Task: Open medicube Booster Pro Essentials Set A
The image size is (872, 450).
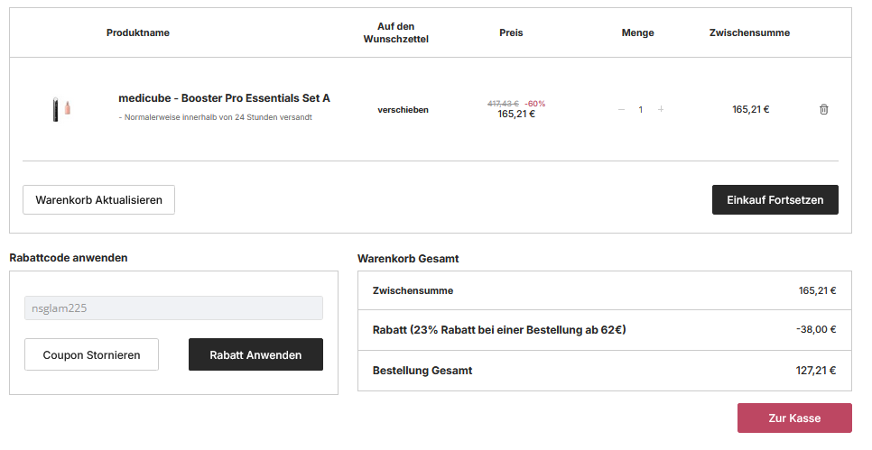Action: pyautogui.click(x=224, y=97)
